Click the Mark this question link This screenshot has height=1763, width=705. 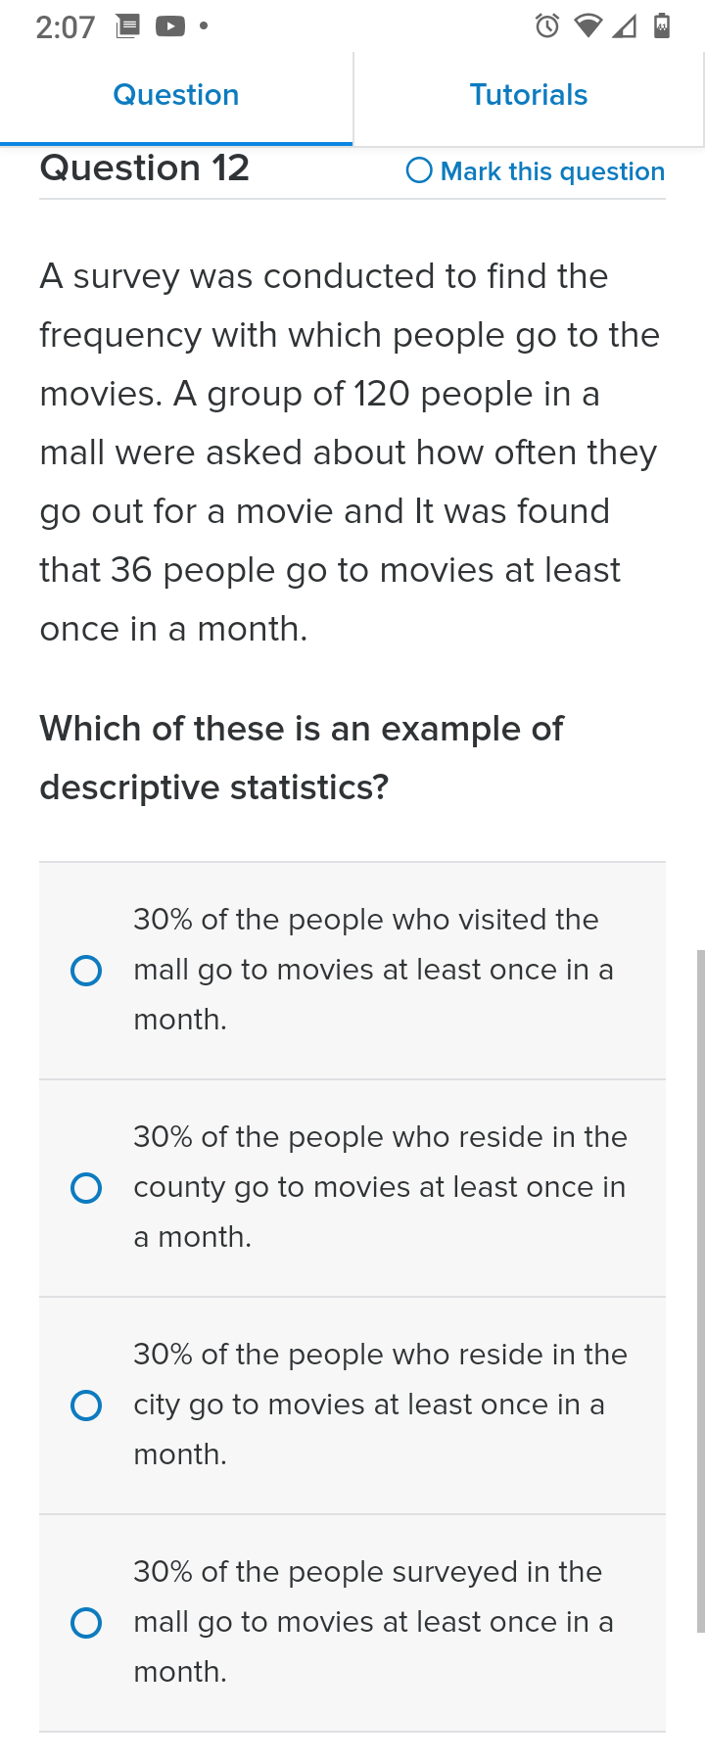coord(552,171)
